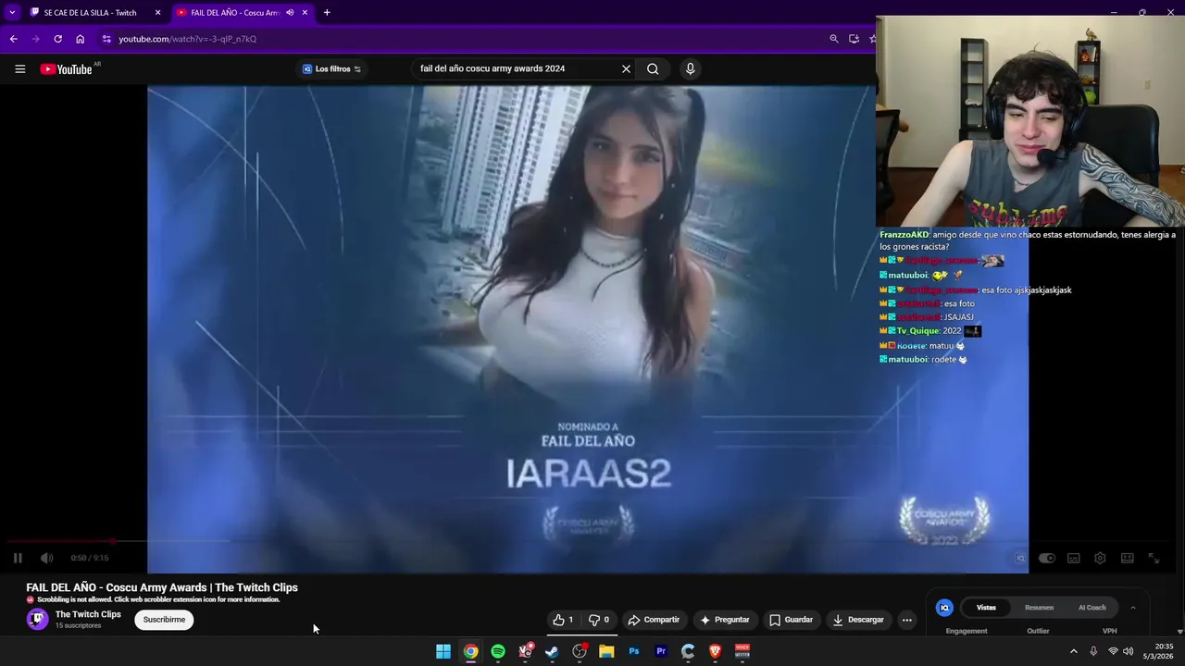Screen dimensions: 1185x666
Task: Open more actions three-dot menu
Action: point(907,620)
